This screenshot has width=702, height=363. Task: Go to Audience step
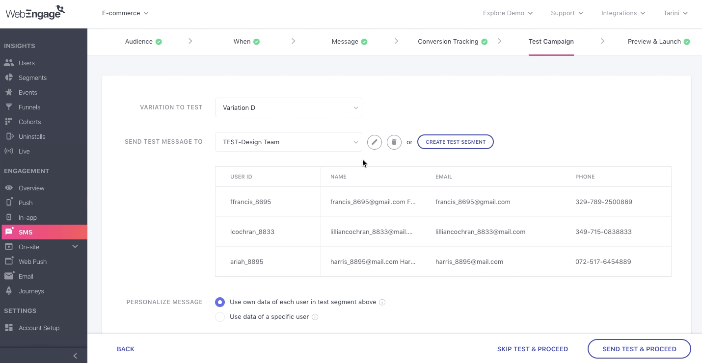tap(139, 42)
